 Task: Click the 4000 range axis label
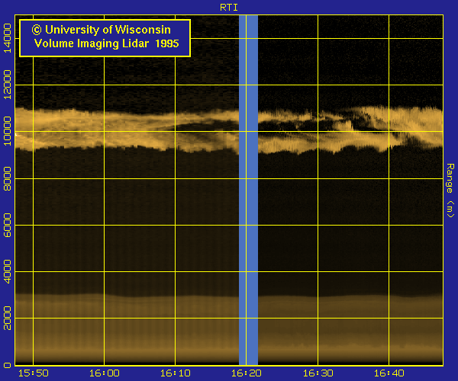(x=7, y=272)
